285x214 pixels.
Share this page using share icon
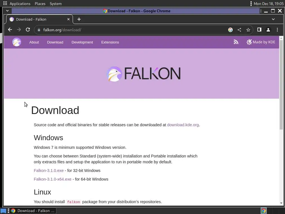(239, 30)
